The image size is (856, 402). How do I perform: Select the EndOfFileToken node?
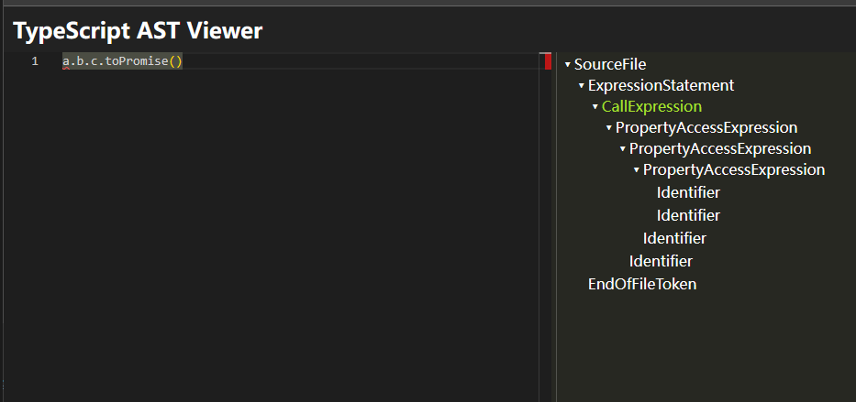642,284
